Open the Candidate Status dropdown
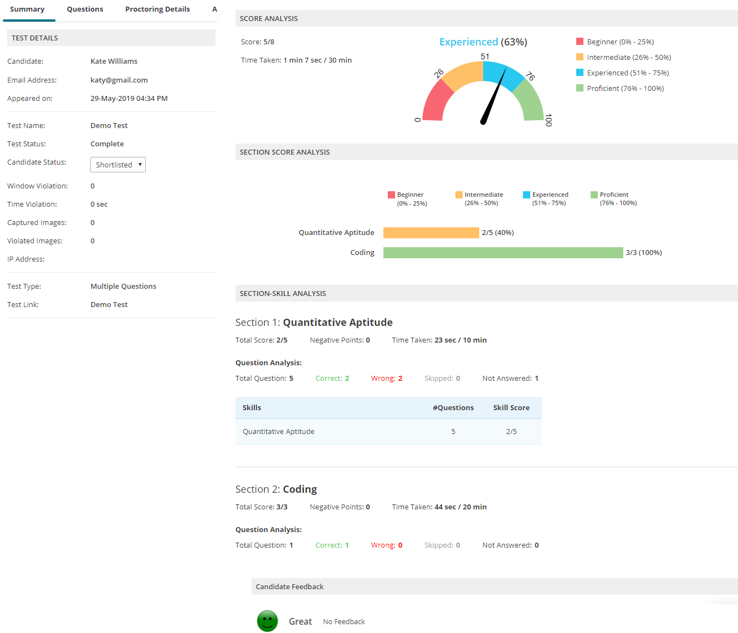The height and width of the screenshot is (633, 738). tap(117, 165)
